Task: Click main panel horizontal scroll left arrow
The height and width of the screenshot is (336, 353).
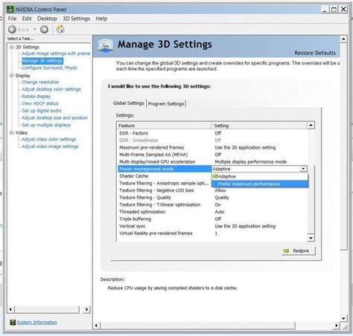Action: (x=97, y=326)
